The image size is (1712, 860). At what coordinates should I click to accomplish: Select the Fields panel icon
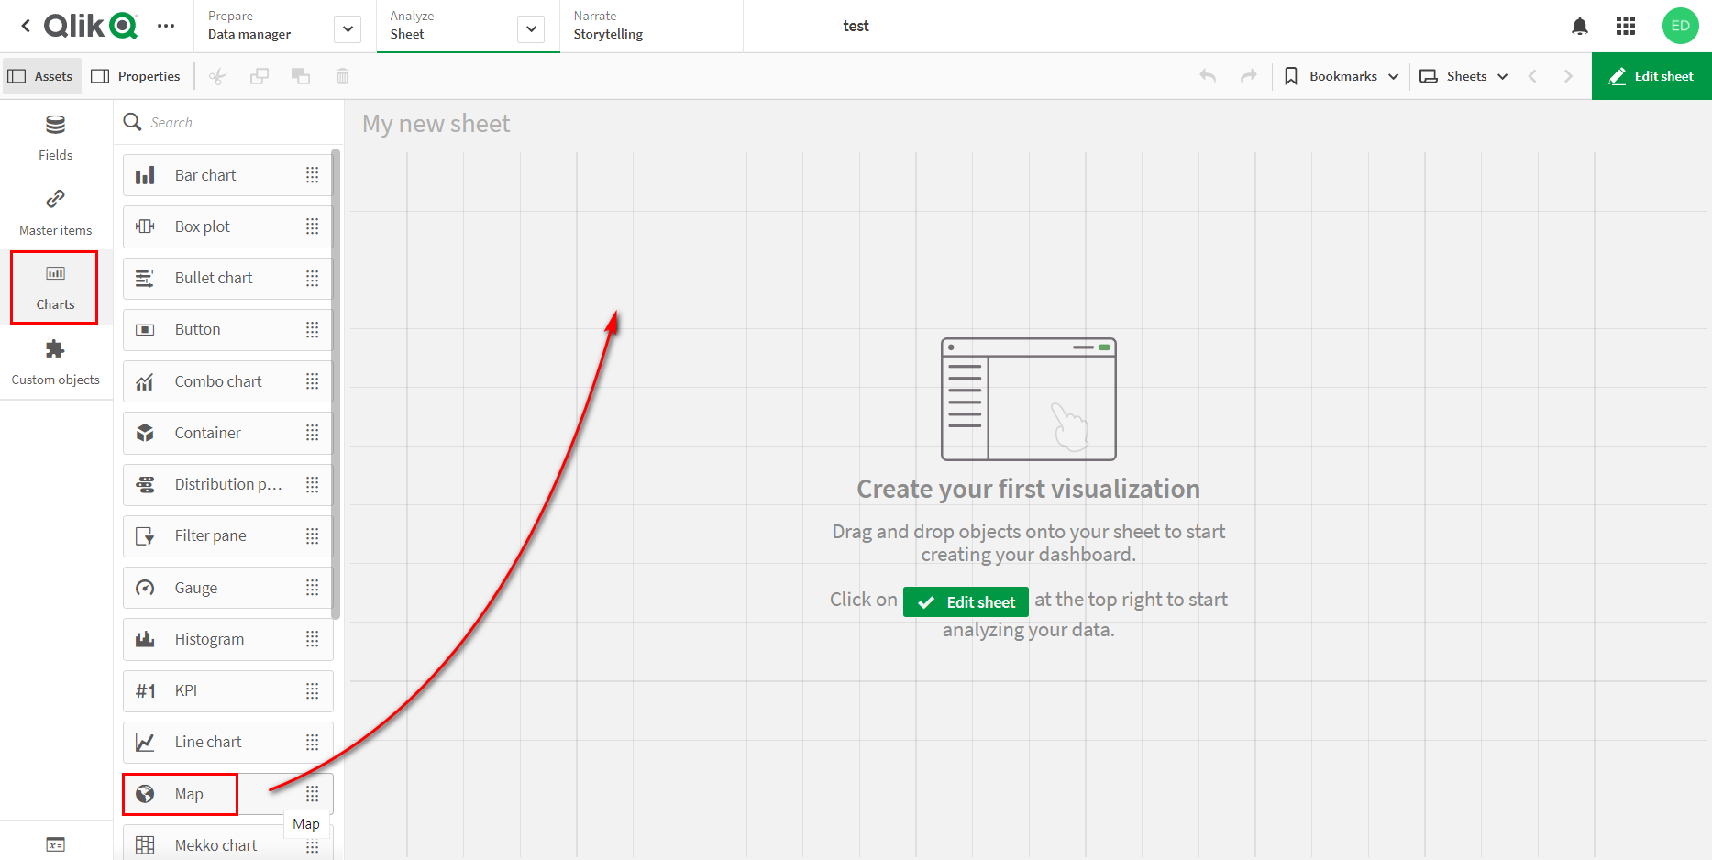pos(55,136)
